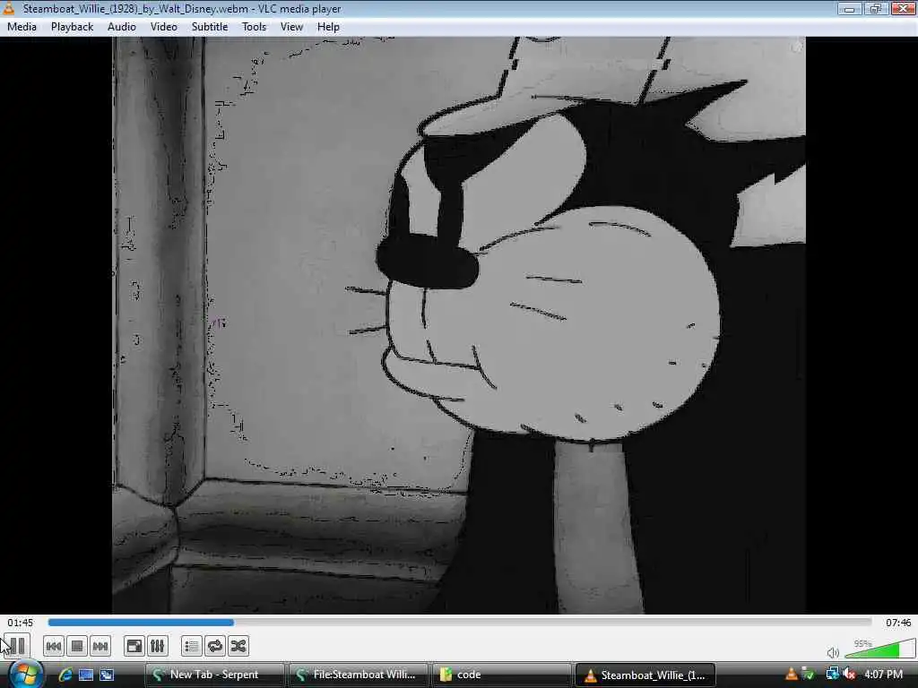
Task: Open the Playback menu
Action: pyautogui.click(x=72, y=27)
